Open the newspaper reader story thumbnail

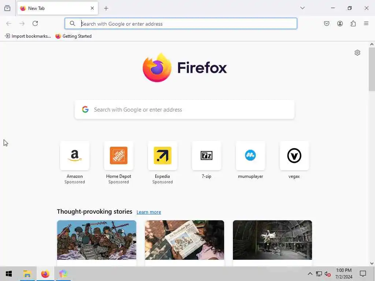point(185,240)
